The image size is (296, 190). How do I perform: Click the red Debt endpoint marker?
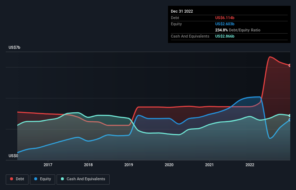pyautogui.click(x=290, y=65)
